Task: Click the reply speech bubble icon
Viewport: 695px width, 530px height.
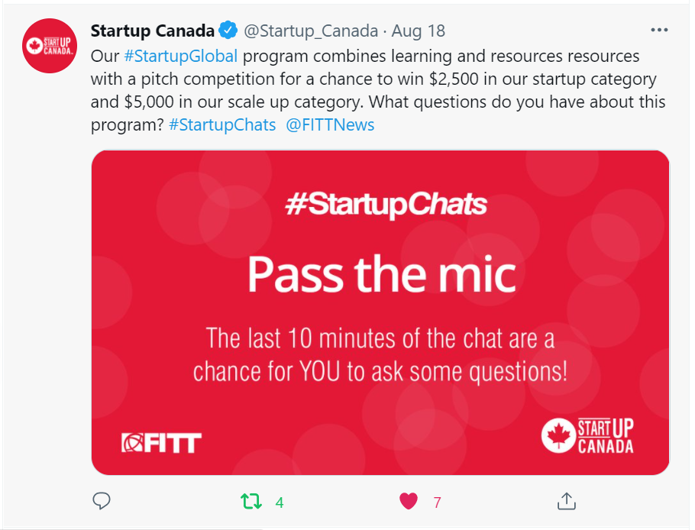Action: tap(101, 501)
